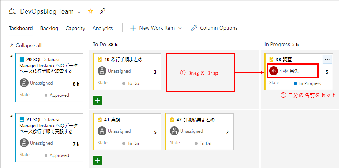Open the ellipsis menu on task 38
This screenshot has height=168, width=339.
(x=328, y=59)
